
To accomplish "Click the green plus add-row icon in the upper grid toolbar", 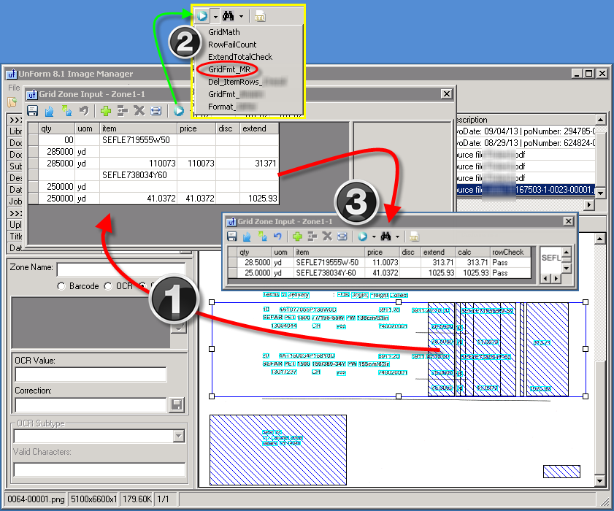I will pyautogui.click(x=106, y=111).
